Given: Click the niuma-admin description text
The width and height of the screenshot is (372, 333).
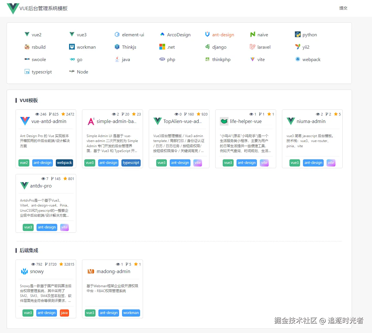Looking at the screenshot, I should (x=310, y=141).
